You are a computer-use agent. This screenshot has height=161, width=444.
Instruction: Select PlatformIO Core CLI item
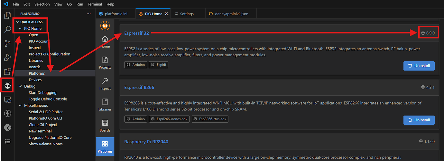(45, 118)
